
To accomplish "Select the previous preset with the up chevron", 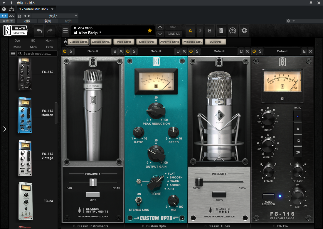I will [160, 27].
